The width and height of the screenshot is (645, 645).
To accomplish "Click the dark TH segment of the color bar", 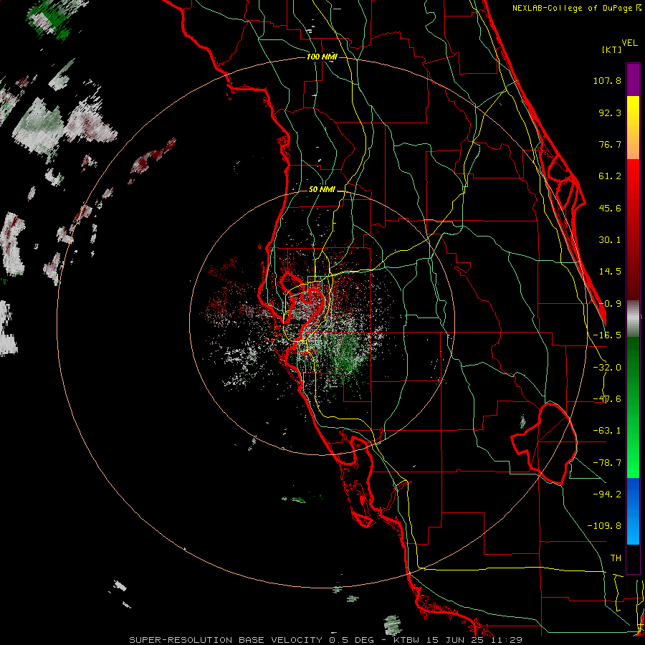I will tap(633, 558).
